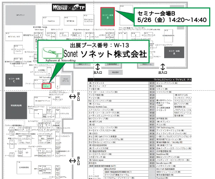The width and height of the screenshot is (215, 179).
Task: Select the PicoCELA booth on the map
Action: (x=51, y=21)
